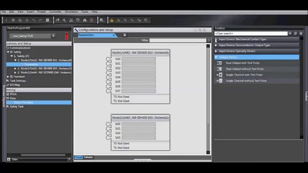Open the File menu
The width and height of the screenshot is (308, 173).
[x=3, y=12]
